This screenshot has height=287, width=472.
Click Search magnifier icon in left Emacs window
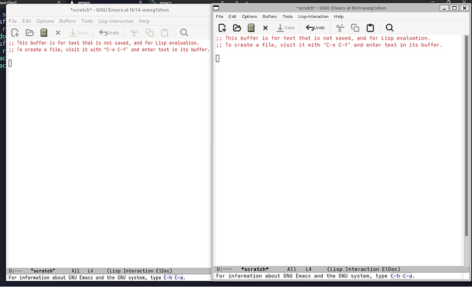click(x=184, y=33)
